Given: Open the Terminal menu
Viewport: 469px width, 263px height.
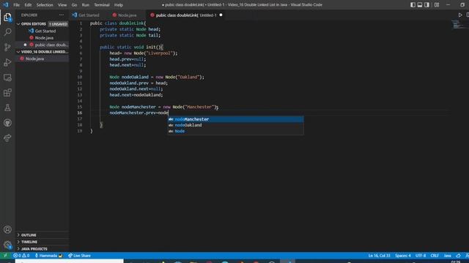Looking at the screenshot, I should 102,5.
